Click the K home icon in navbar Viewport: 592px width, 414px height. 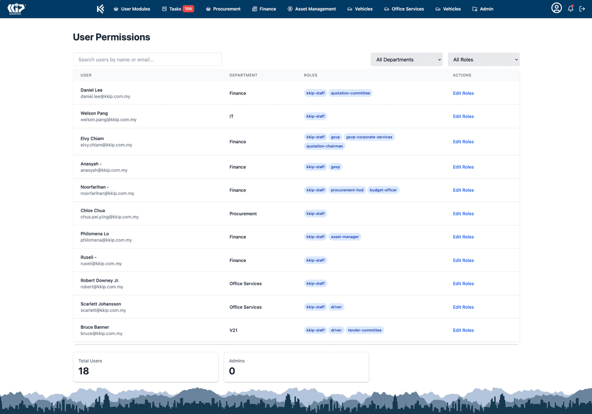point(101,9)
